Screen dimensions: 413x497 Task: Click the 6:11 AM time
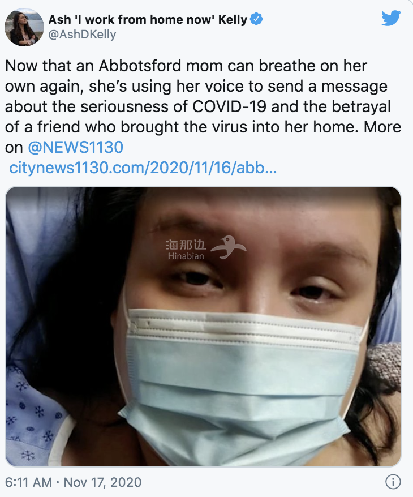(29, 482)
